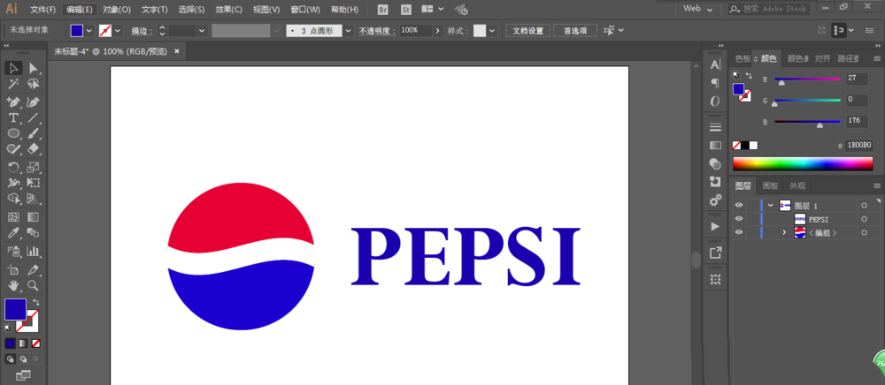Expand the 不透明度 opacity arrow
Image resolution: width=885 pixels, height=385 pixels.
[437, 30]
